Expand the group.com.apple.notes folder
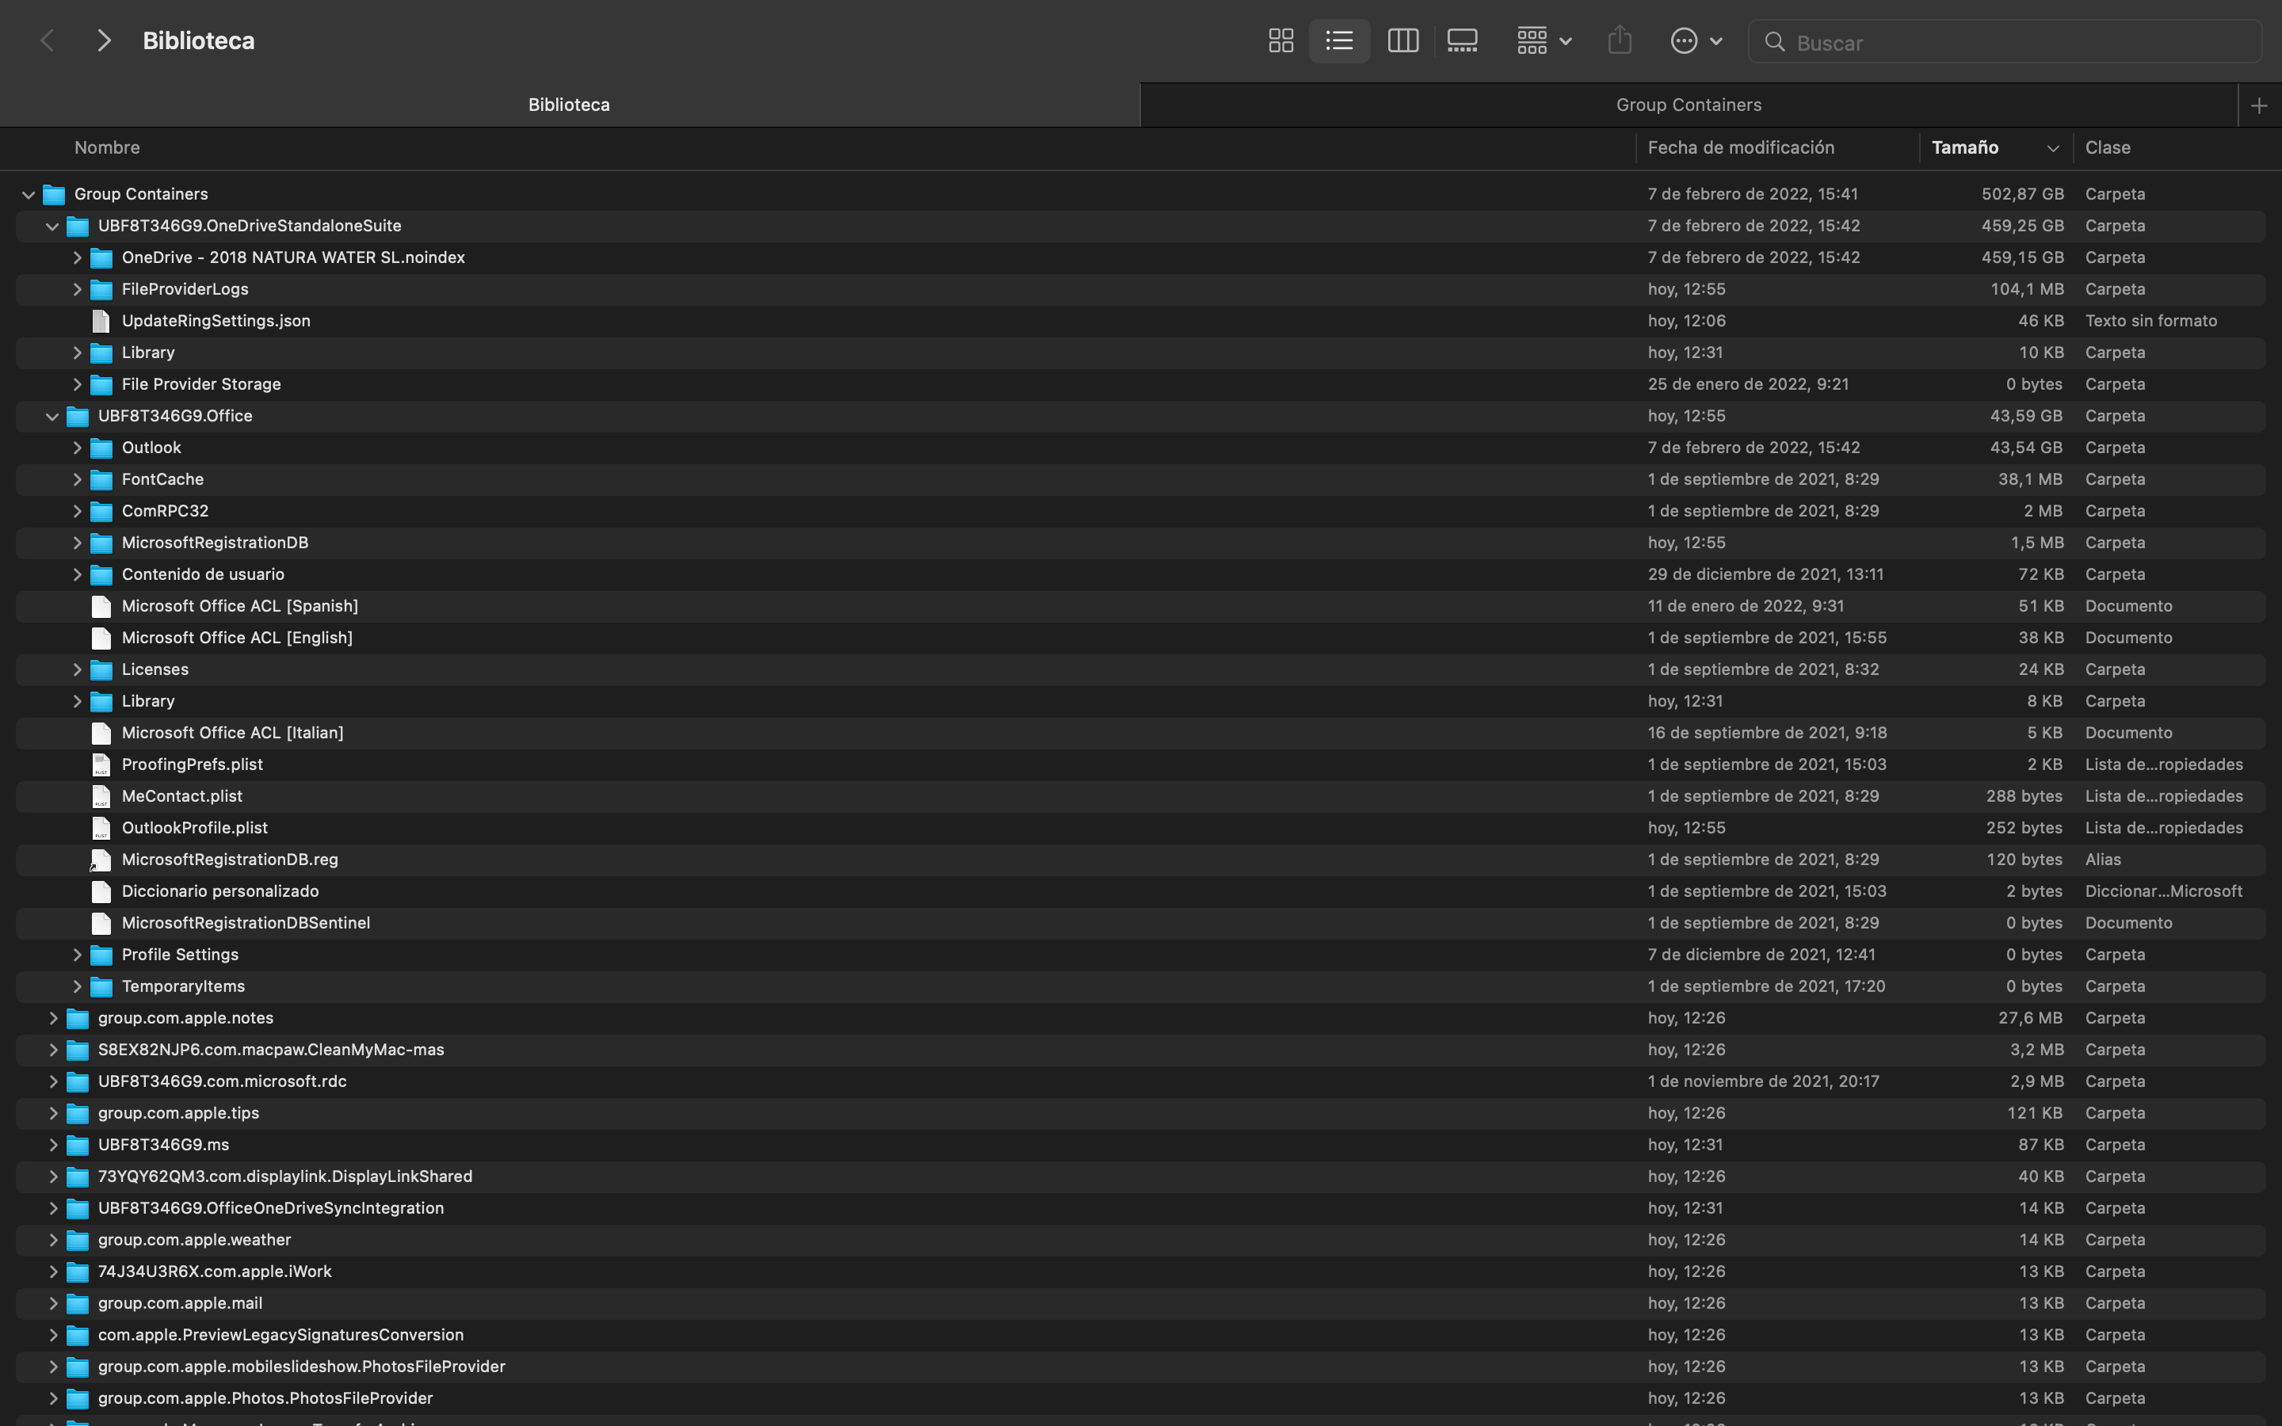Viewport: 2282px width, 1426px height. tap(53, 1019)
